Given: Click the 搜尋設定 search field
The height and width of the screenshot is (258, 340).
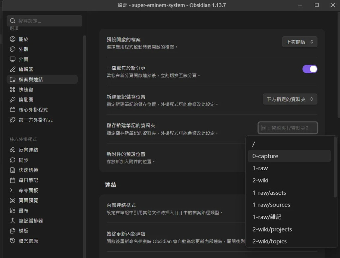Looking at the screenshot, I should pos(44,21).
